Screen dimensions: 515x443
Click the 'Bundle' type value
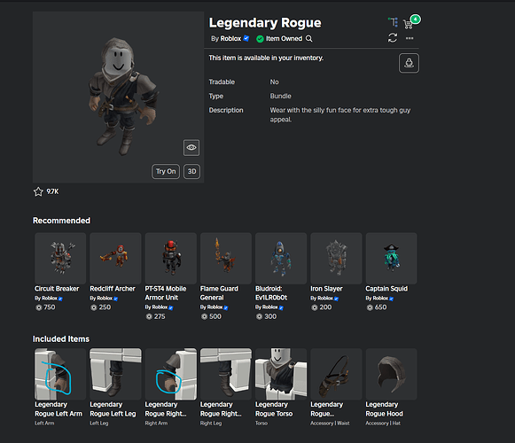coord(280,97)
